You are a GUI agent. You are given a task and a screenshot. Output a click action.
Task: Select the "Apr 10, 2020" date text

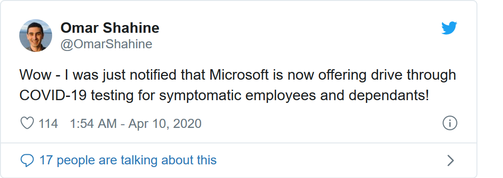tap(165, 124)
